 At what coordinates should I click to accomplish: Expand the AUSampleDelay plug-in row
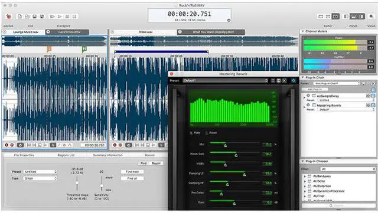(x=304, y=98)
